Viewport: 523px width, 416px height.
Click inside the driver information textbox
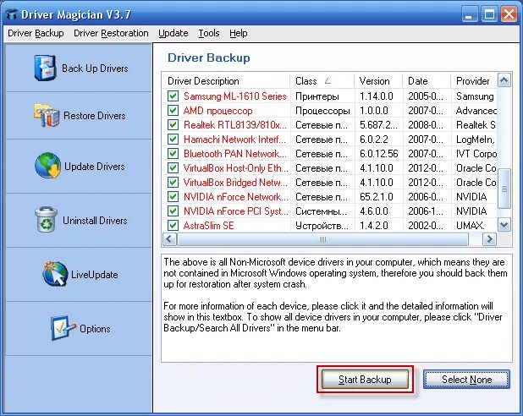(337, 309)
